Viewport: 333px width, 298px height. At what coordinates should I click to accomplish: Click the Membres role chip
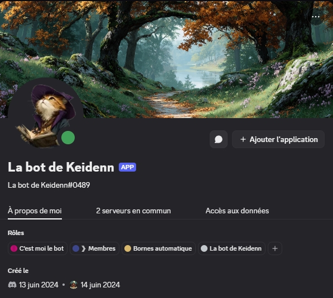point(94,248)
